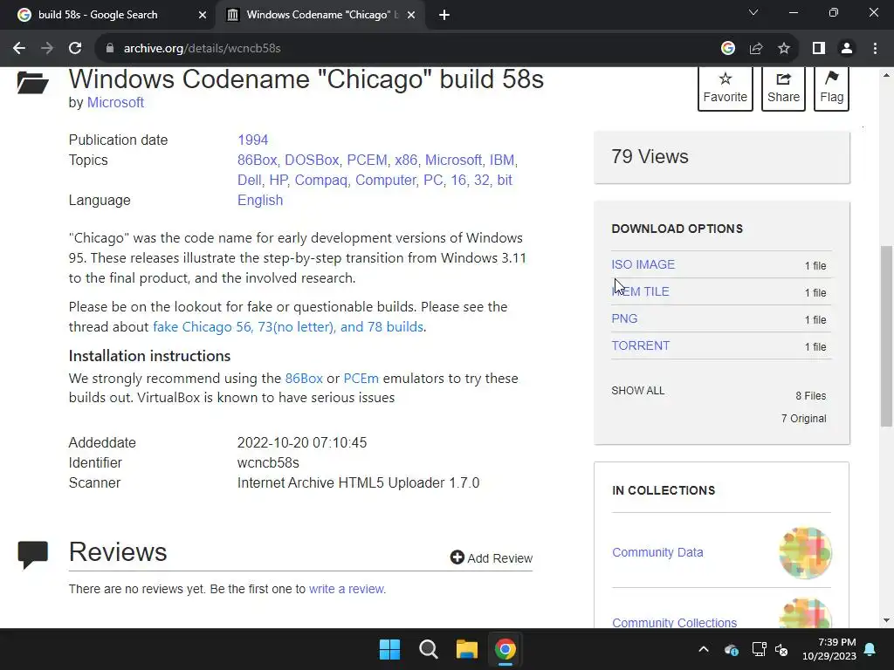This screenshot has height=670, width=894.
Task: Click SHOW ALL download files
Action: pos(638,391)
